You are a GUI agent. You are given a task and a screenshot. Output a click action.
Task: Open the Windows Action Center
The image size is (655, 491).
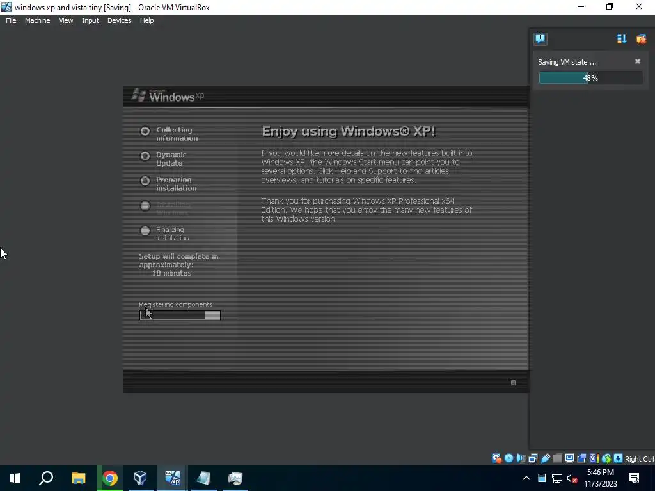pyautogui.click(x=634, y=478)
